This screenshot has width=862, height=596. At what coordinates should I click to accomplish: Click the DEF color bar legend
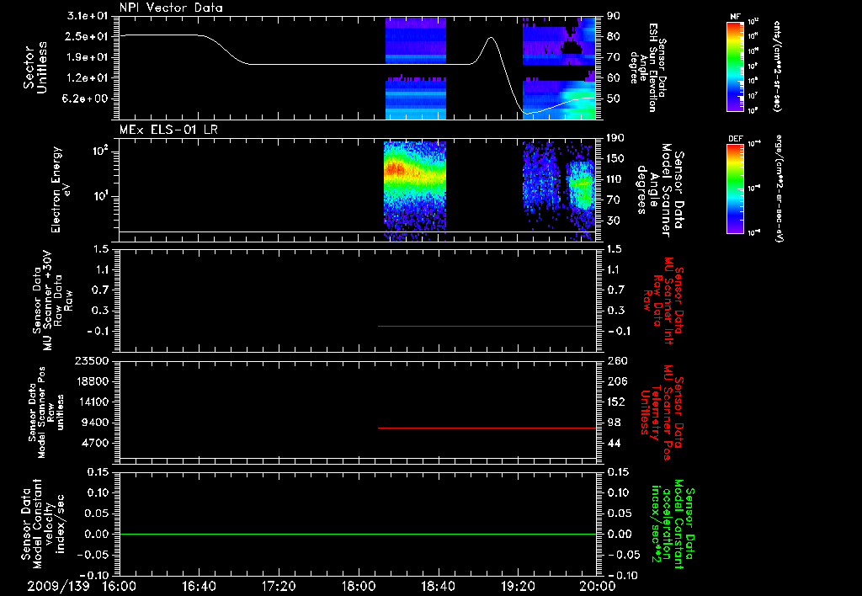735,189
